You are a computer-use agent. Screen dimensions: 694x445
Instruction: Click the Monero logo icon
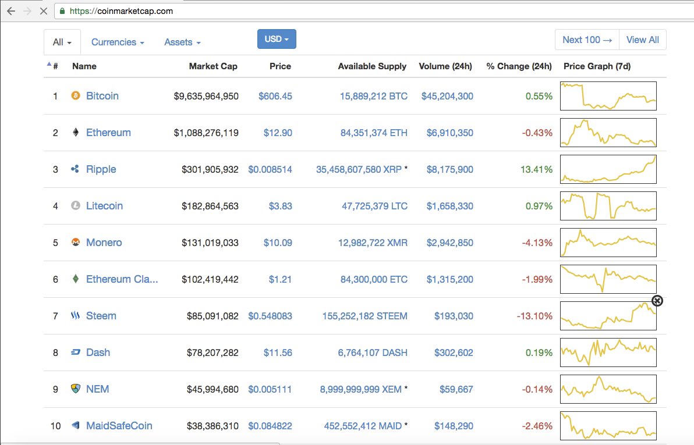(76, 243)
